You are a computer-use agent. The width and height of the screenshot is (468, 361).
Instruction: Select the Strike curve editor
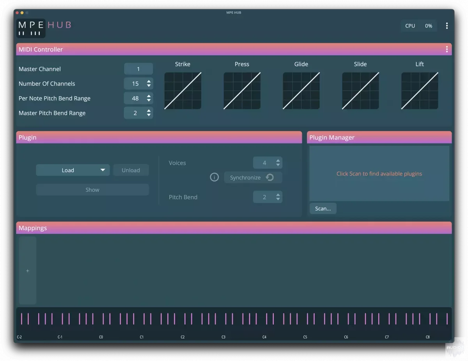pos(183,90)
